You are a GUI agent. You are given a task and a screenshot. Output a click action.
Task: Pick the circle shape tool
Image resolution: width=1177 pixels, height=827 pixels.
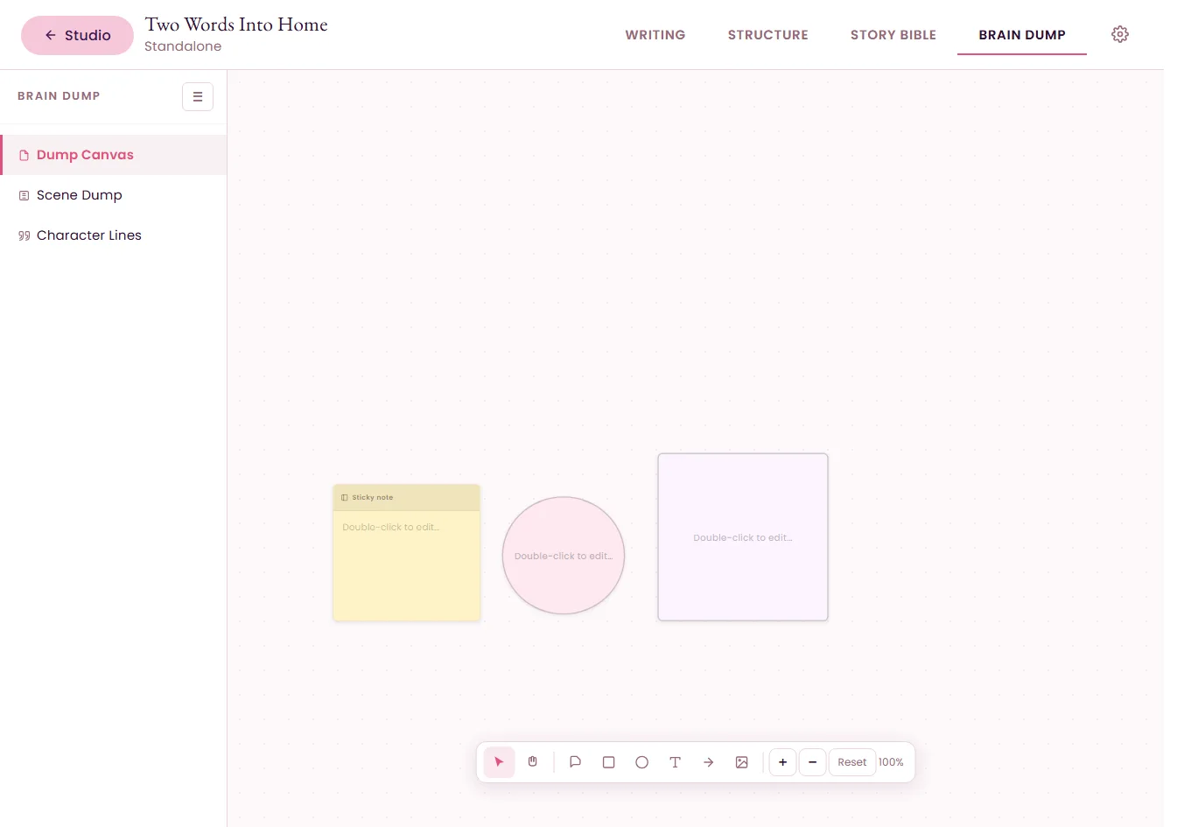click(x=641, y=762)
